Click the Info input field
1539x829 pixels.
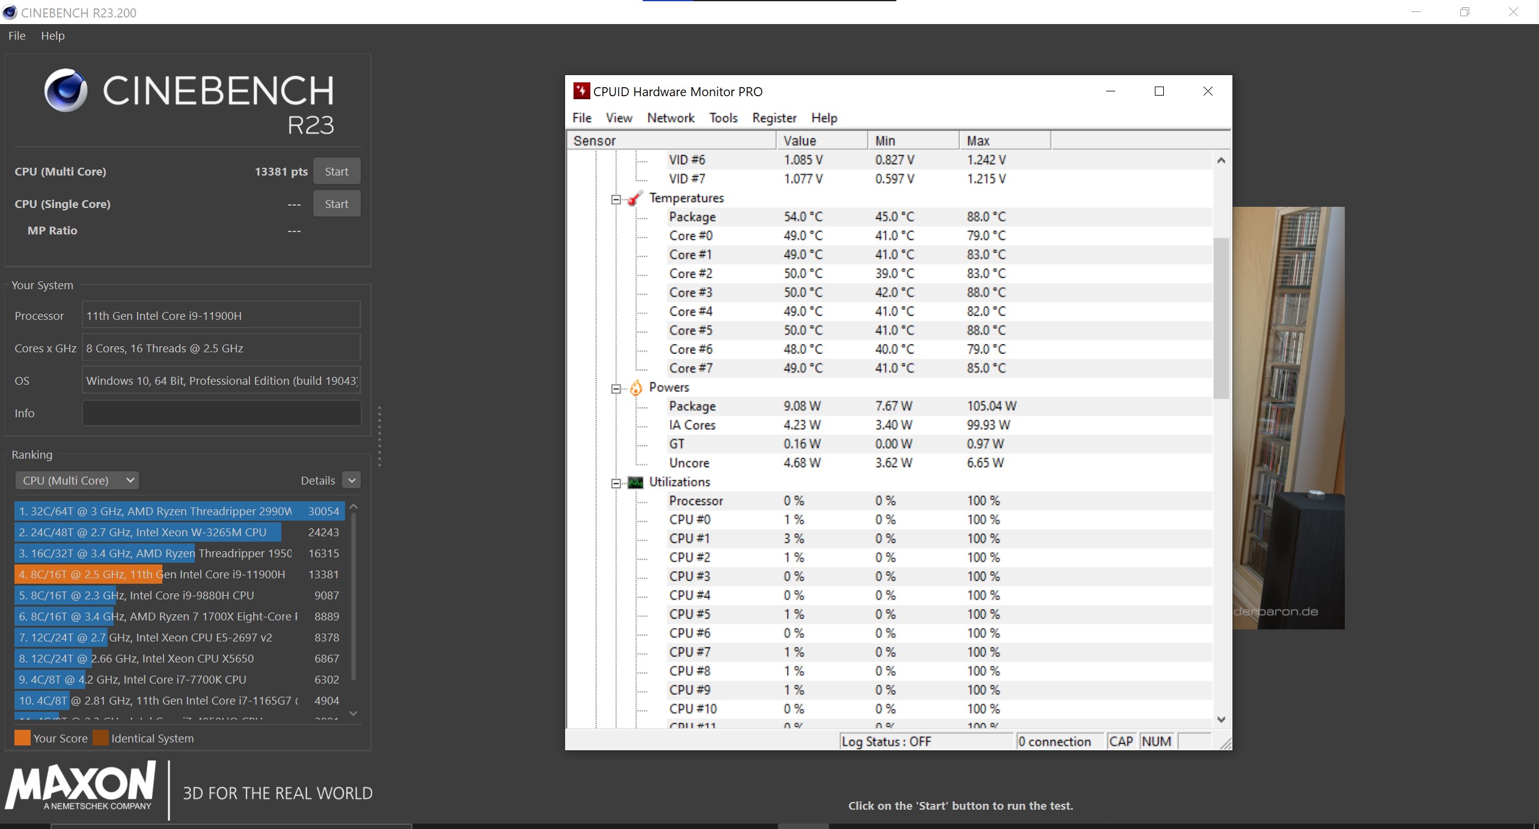point(221,413)
